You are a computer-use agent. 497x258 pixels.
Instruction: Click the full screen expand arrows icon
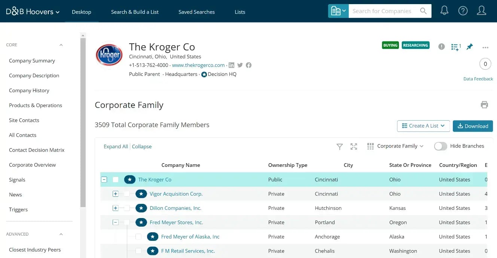[354, 147]
